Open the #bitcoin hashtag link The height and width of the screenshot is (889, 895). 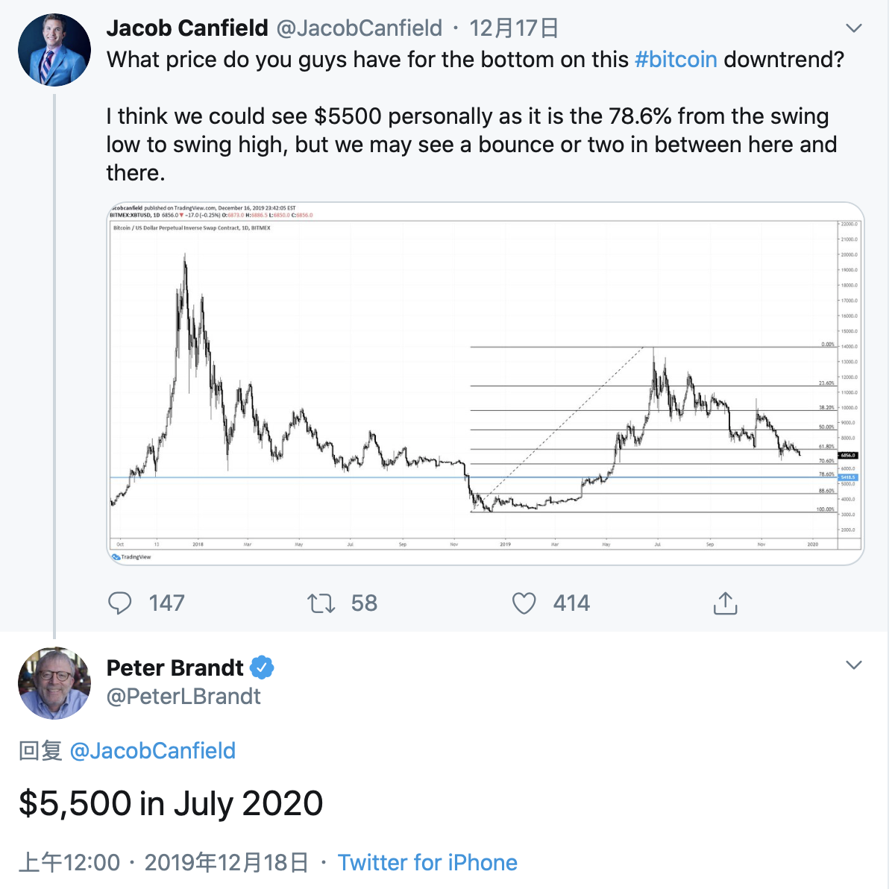tap(676, 60)
